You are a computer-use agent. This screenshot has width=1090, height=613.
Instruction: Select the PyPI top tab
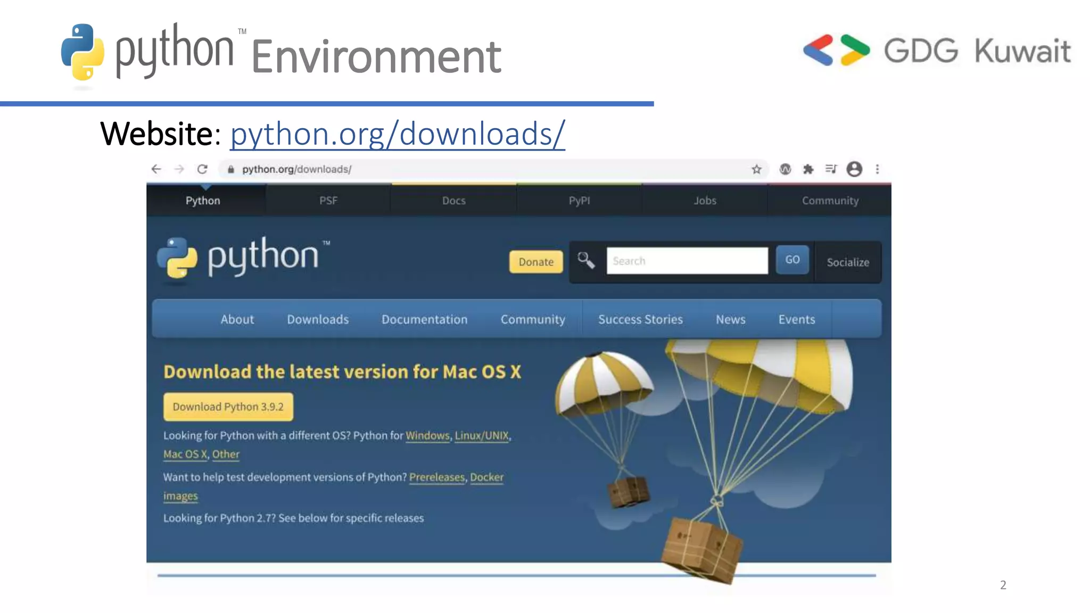coord(579,201)
